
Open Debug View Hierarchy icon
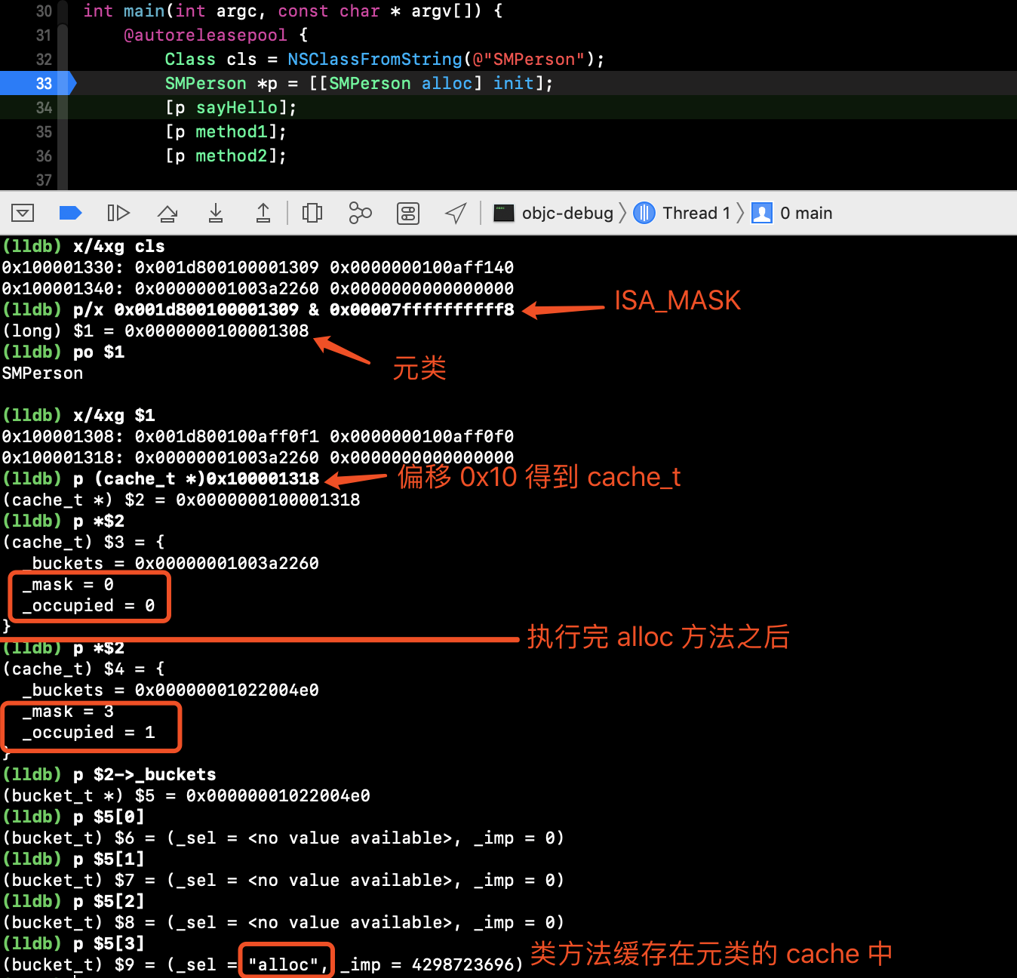tap(312, 214)
